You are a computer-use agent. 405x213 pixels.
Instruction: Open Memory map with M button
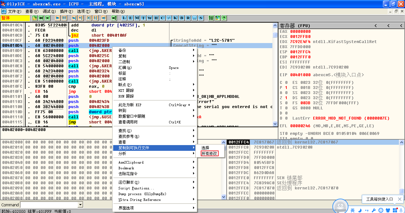tap(137, 18)
